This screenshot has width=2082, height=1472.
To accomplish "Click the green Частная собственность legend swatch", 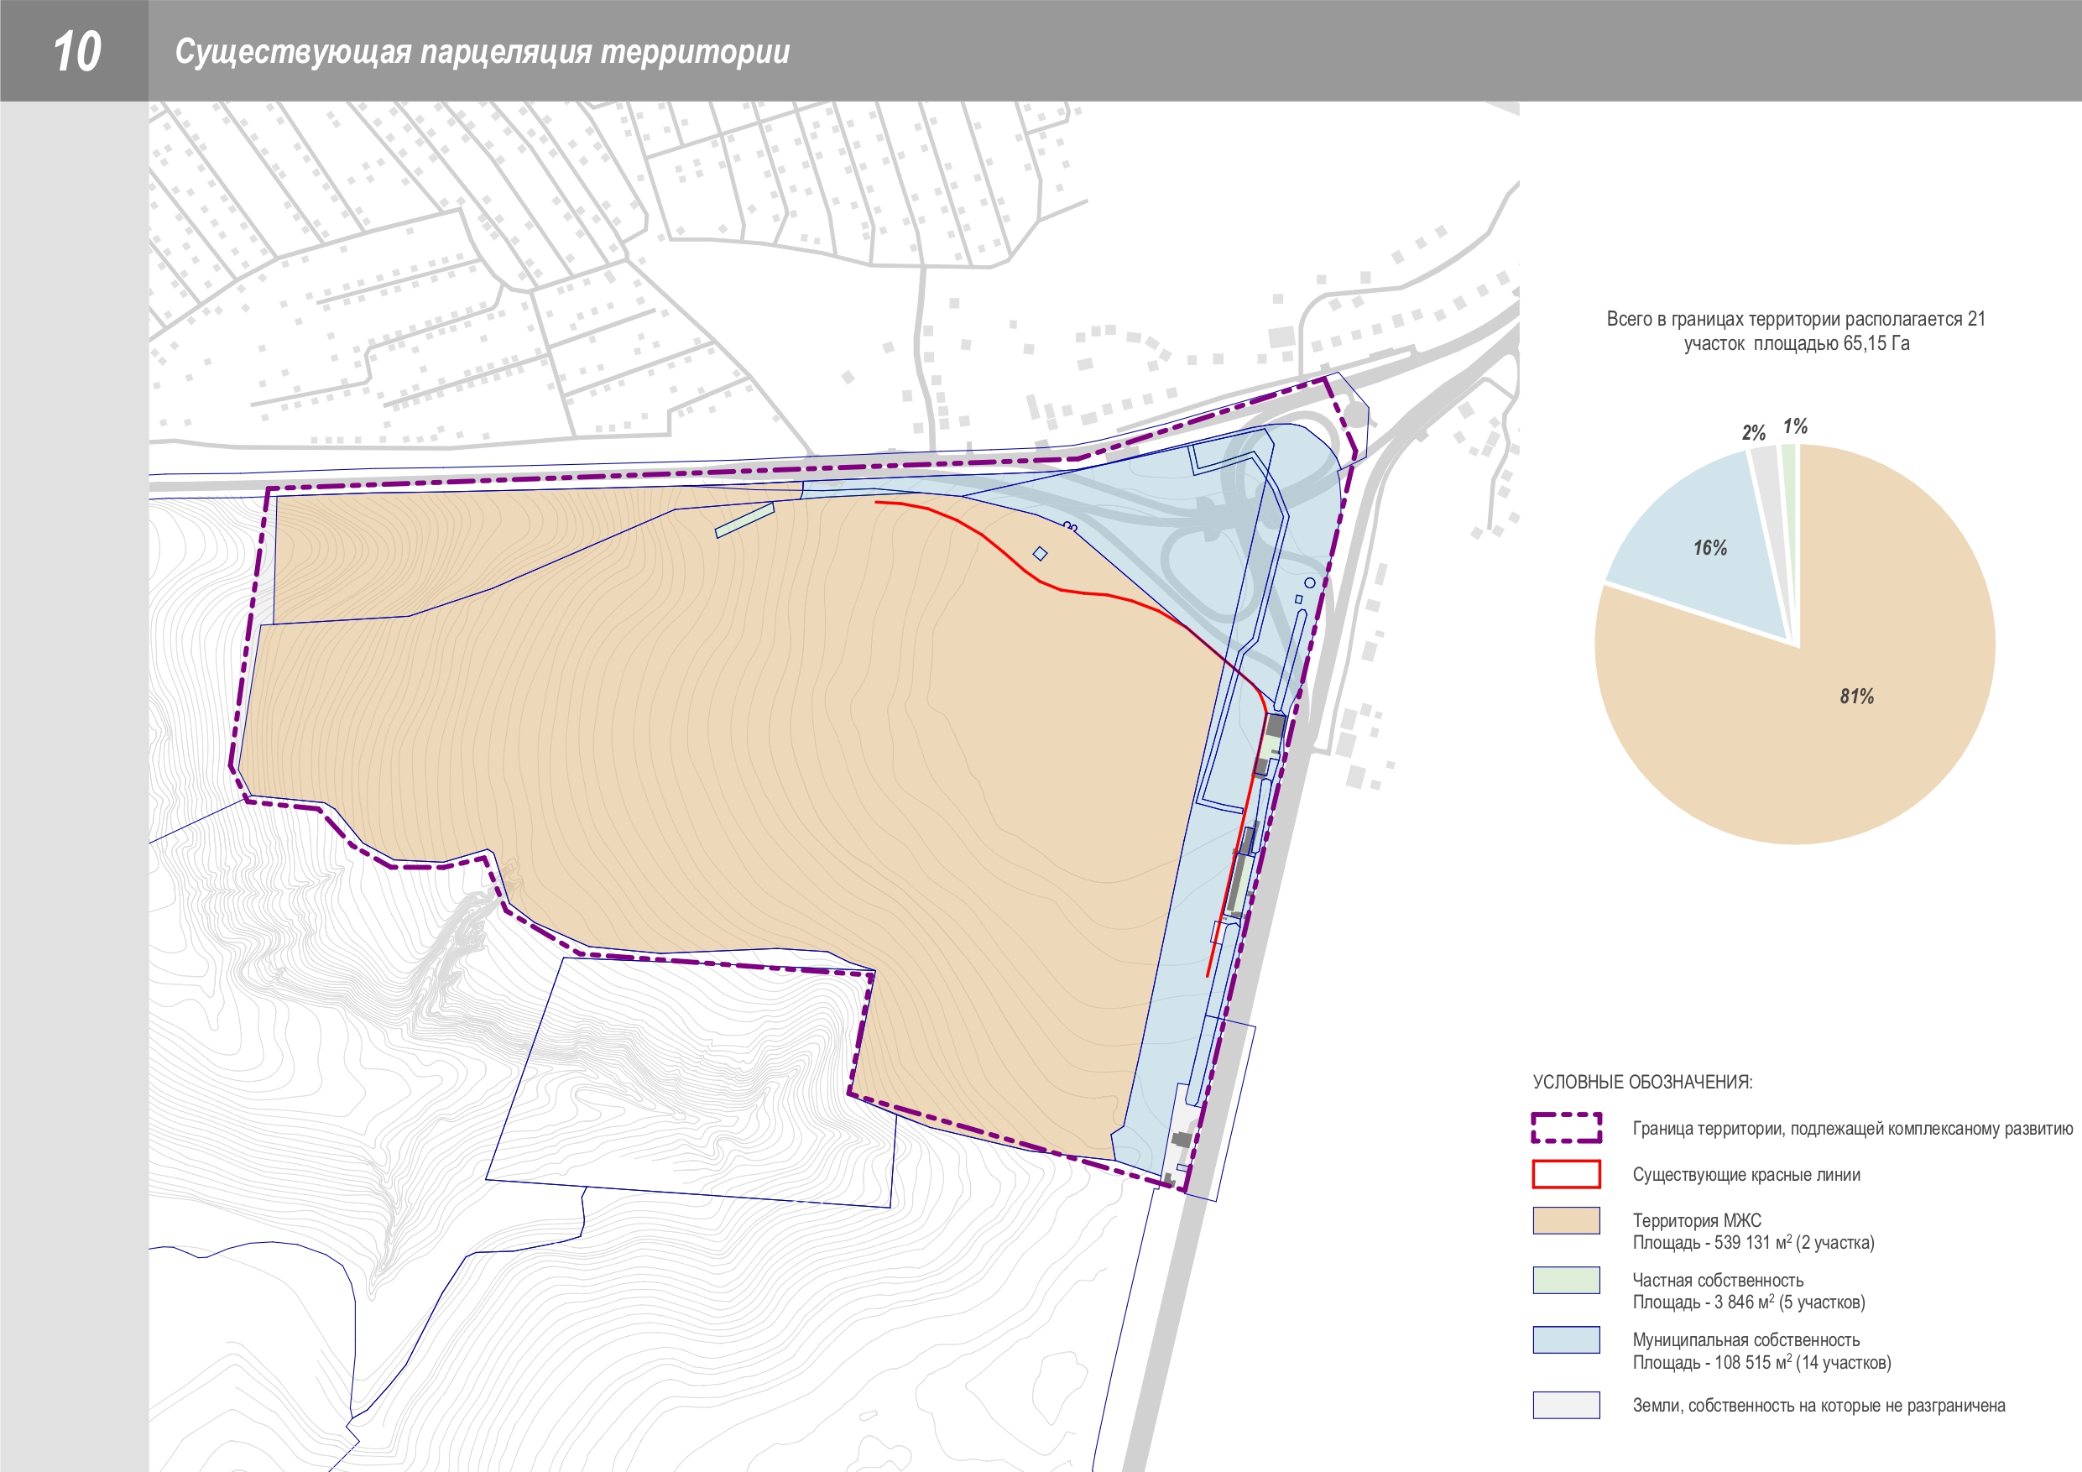I will pos(1566,1280).
